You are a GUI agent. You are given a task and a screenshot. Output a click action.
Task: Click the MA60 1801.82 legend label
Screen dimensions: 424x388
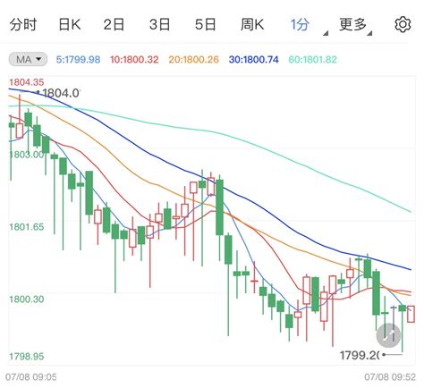click(312, 60)
